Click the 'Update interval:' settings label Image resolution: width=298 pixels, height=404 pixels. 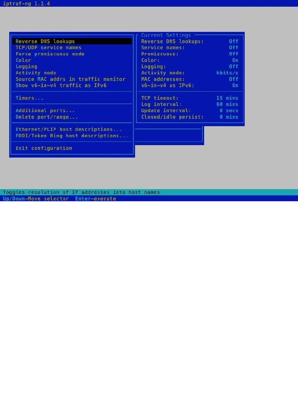point(166,111)
